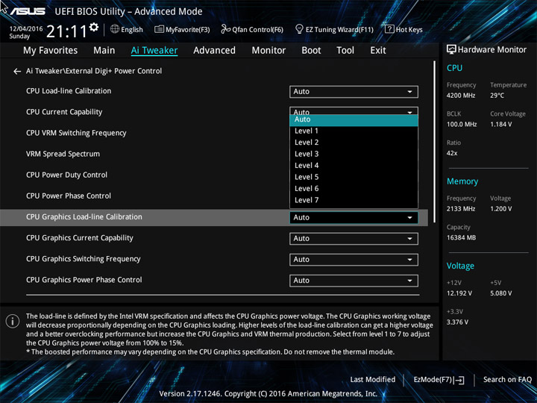The image size is (537, 403).
Task: Select Level 3 option
Action: pyautogui.click(x=354, y=154)
